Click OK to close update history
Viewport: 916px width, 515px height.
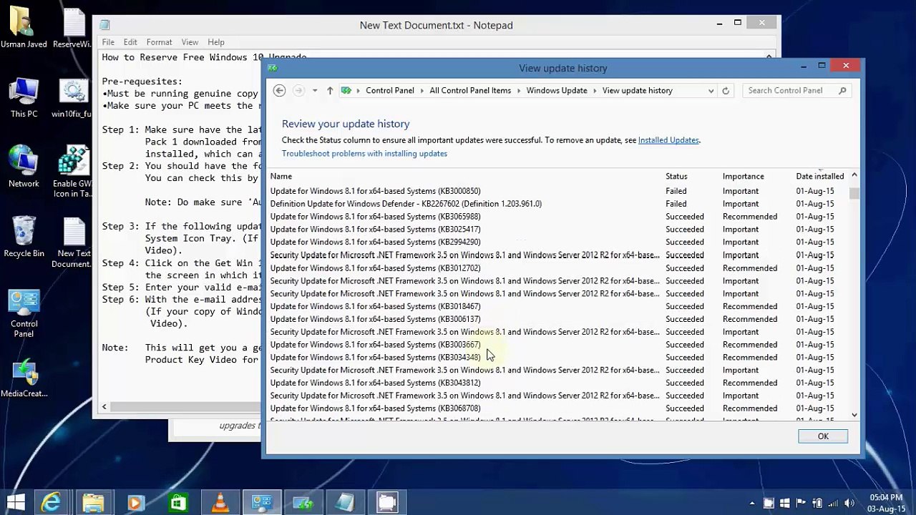click(x=823, y=436)
